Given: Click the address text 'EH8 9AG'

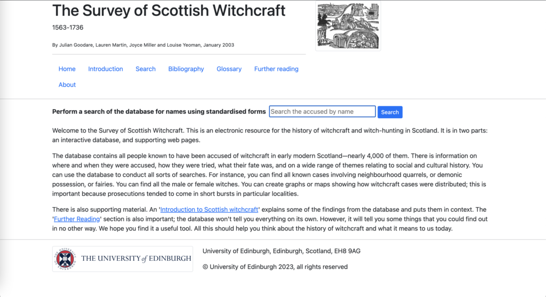Looking at the screenshot, I should click(x=347, y=251).
